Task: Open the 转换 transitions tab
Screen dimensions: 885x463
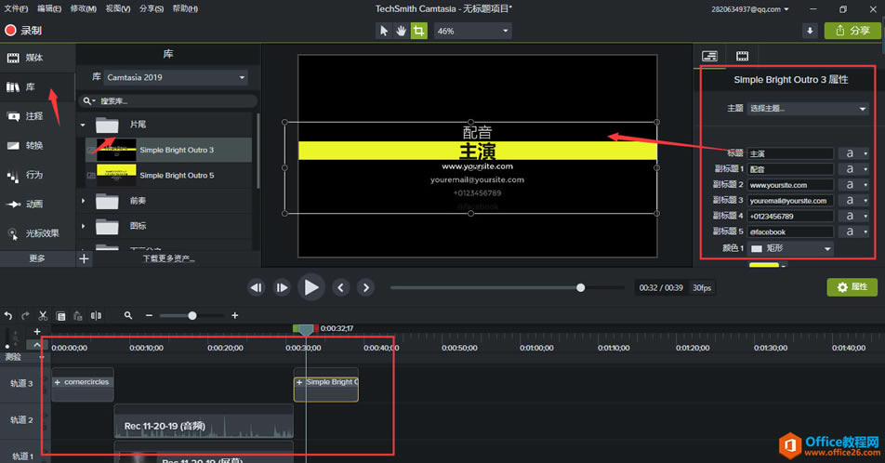Action: pos(37,145)
